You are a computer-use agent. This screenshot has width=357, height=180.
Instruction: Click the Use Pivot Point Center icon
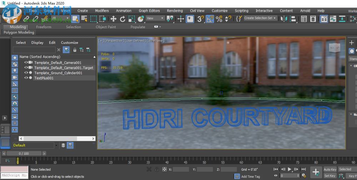coord(170,19)
